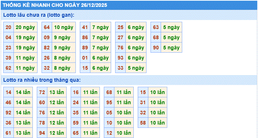Select '11 ngày' next to number 62

(x=26, y=68)
